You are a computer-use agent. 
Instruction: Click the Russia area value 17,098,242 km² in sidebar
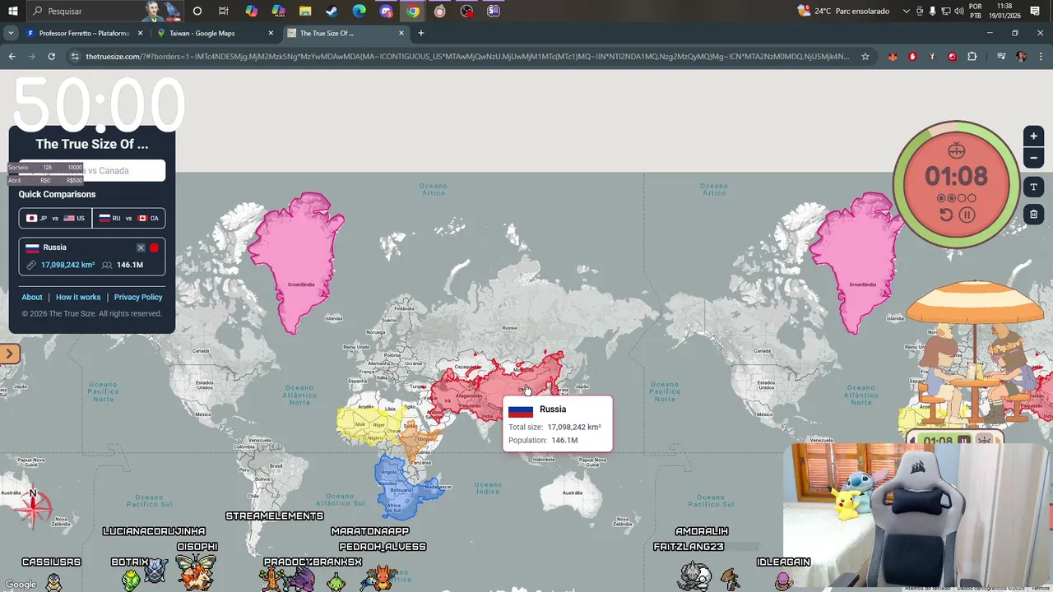(x=67, y=265)
